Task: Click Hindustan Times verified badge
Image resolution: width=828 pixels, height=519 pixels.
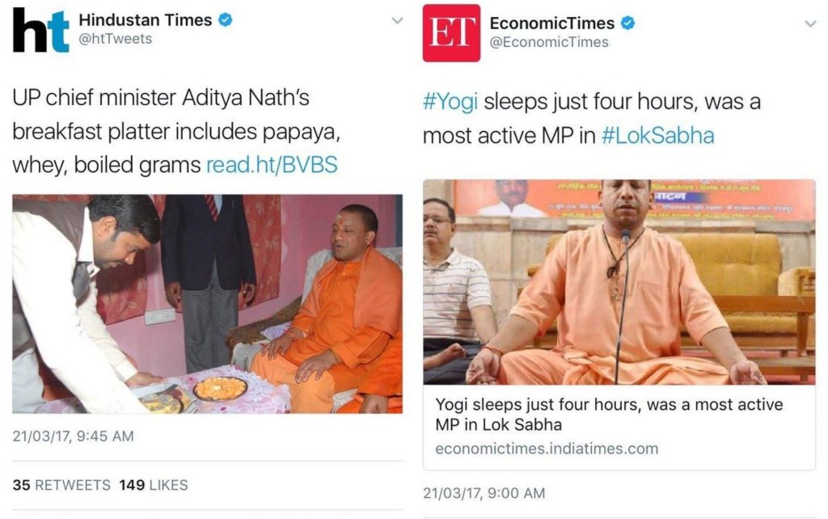Action: [x=226, y=20]
